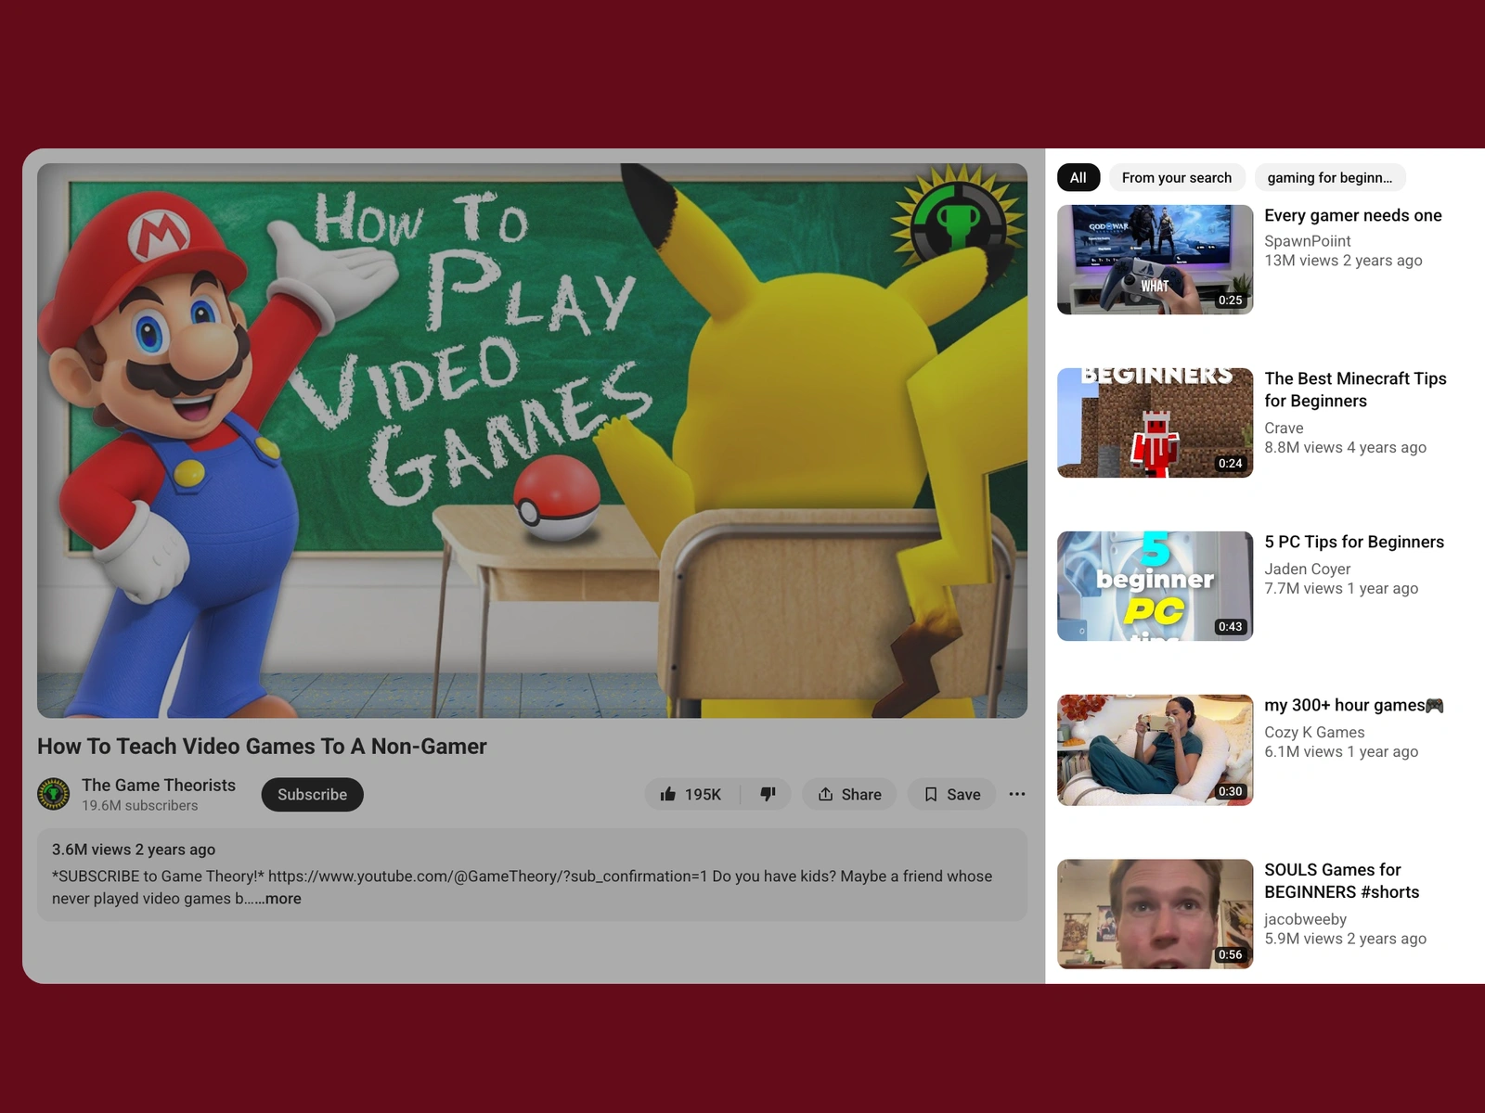1485x1113 pixels.
Task: Click '7.7M views 1 year ago' text
Action: [1341, 588]
